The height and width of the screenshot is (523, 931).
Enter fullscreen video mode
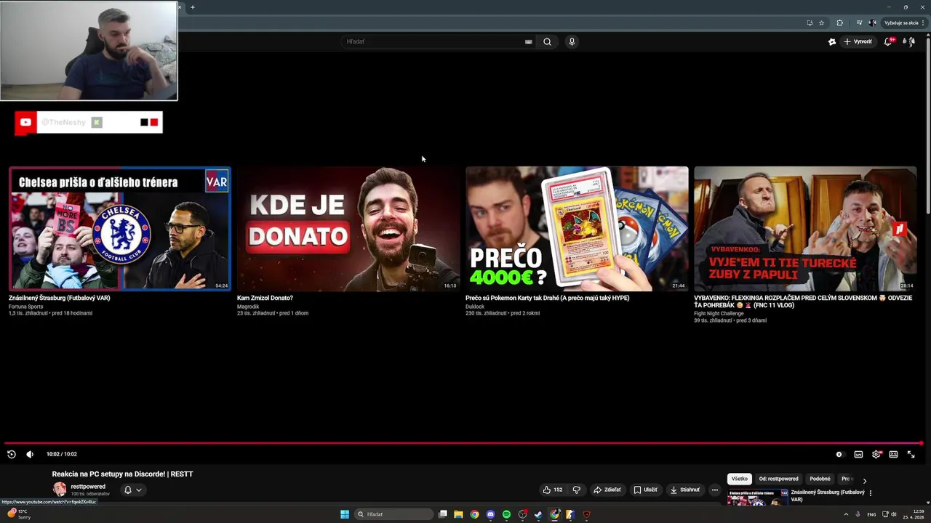point(911,454)
